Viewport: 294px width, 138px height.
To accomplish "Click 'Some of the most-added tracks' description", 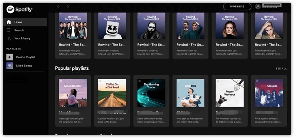I will click(151, 120).
